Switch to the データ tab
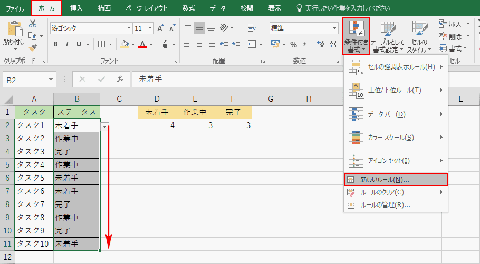480x264 pixels. tap(218, 8)
